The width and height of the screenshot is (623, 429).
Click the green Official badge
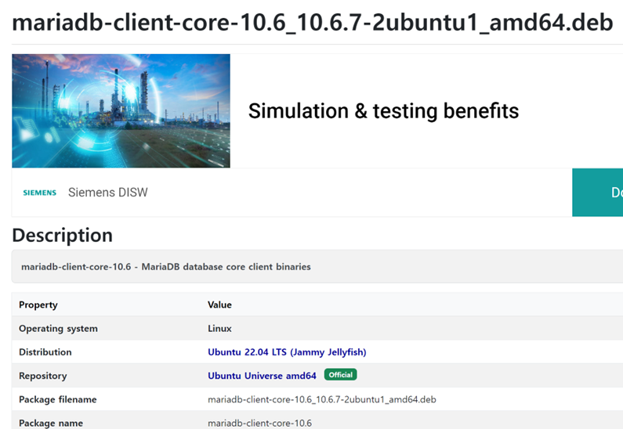341,375
